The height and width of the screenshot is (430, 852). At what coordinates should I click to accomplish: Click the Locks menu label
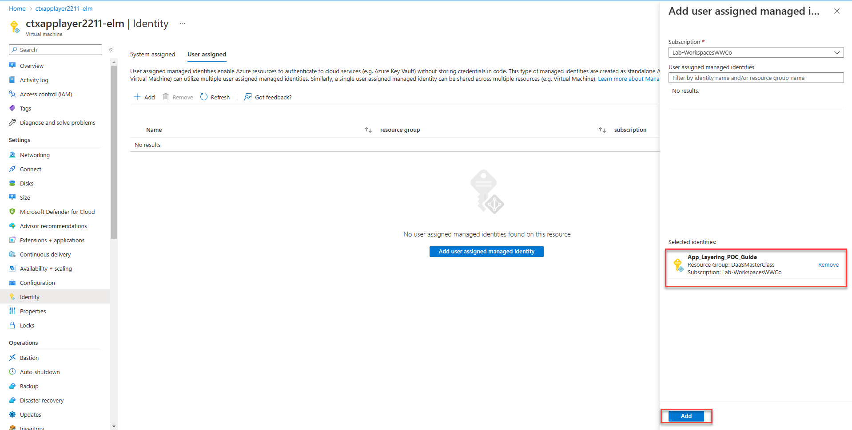click(27, 325)
